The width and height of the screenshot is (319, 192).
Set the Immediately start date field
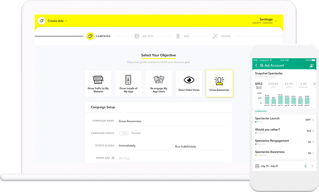145,146
